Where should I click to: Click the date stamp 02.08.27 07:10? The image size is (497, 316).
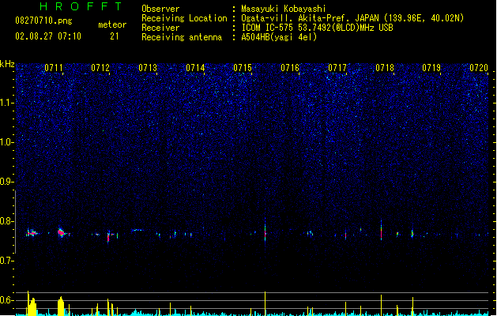click(48, 36)
